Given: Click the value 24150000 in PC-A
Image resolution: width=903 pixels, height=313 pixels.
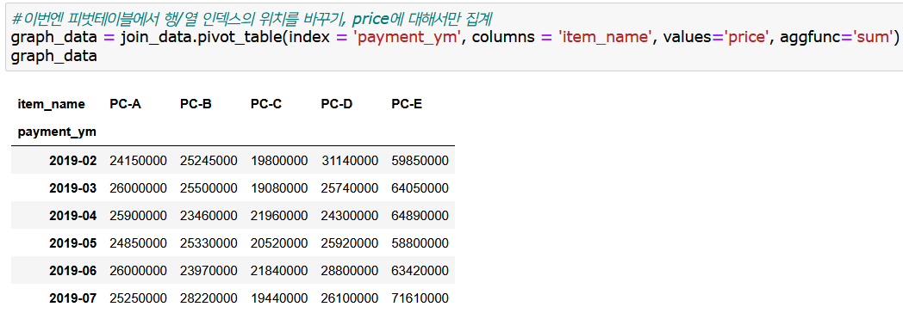Looking at the screenshot, I should click(x=138, y=160).
